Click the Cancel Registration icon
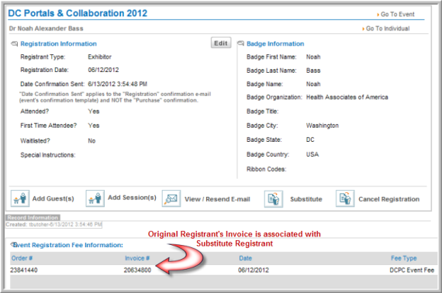Image resolution: width=442 pixels, height=293 pixels. click(x=345, y=198)
